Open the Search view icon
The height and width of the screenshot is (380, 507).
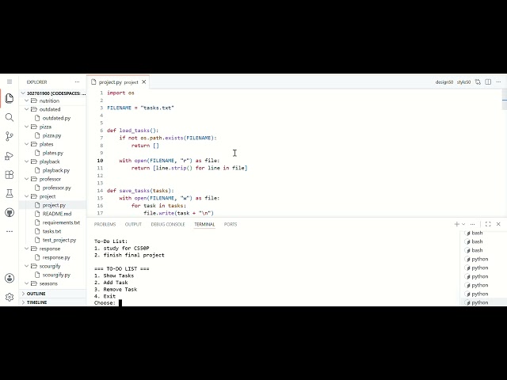coord(10,117)
